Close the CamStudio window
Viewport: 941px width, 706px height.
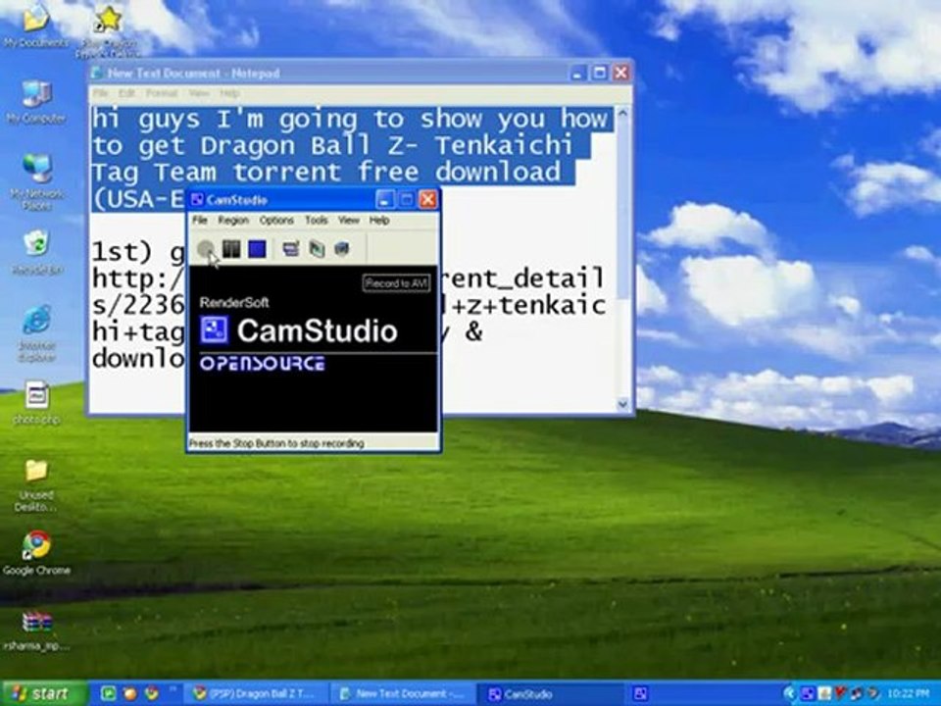[x=428, y=199]
